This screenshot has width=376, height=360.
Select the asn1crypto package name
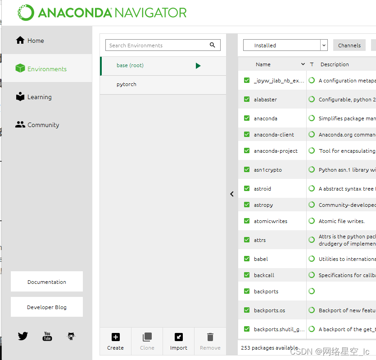(x=268, y=170)
